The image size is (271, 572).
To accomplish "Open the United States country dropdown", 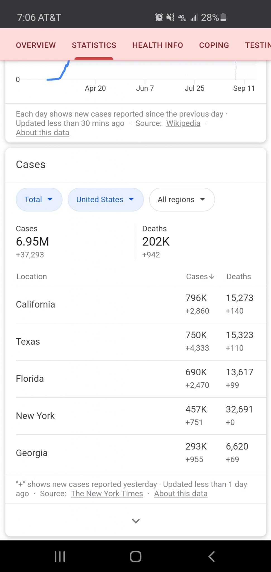I will (105, 199).
